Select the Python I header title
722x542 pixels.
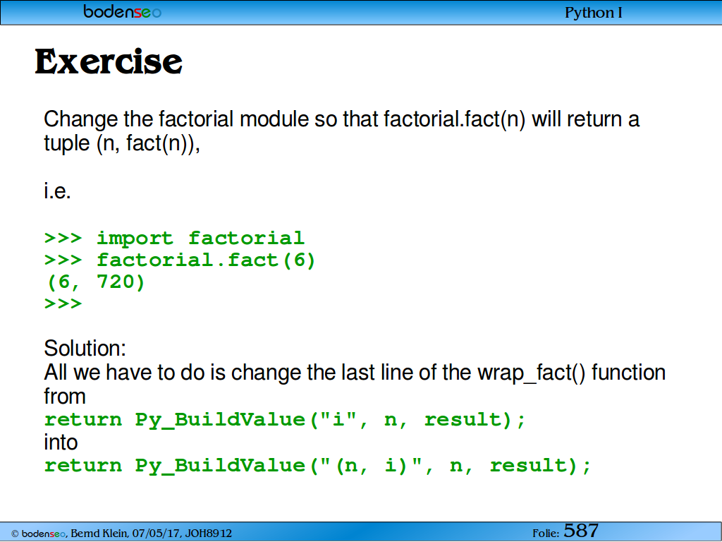coord(593,13)
